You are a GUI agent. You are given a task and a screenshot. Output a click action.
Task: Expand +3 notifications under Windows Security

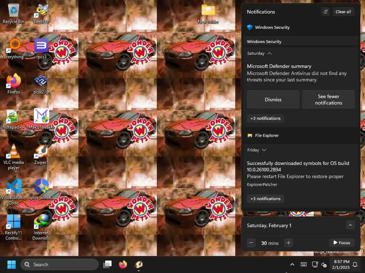coord(265,118)
